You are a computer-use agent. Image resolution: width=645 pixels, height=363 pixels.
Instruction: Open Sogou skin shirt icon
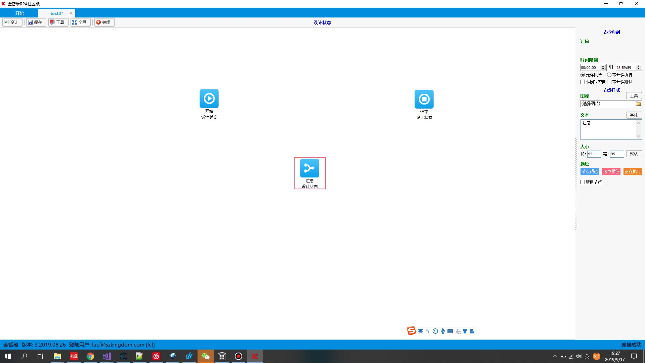pos(465,331)
